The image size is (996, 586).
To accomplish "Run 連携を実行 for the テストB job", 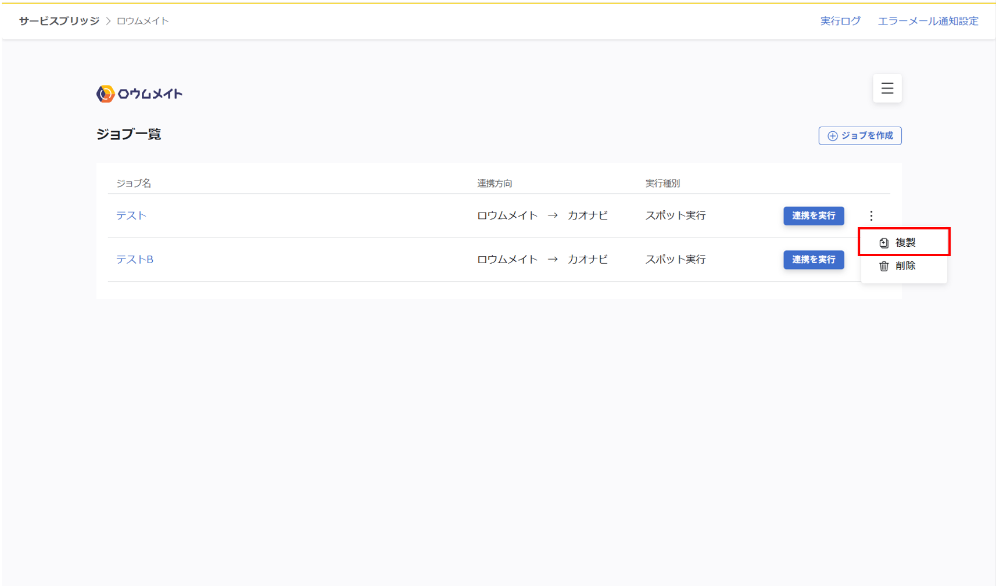I will [x=813, y=260].
